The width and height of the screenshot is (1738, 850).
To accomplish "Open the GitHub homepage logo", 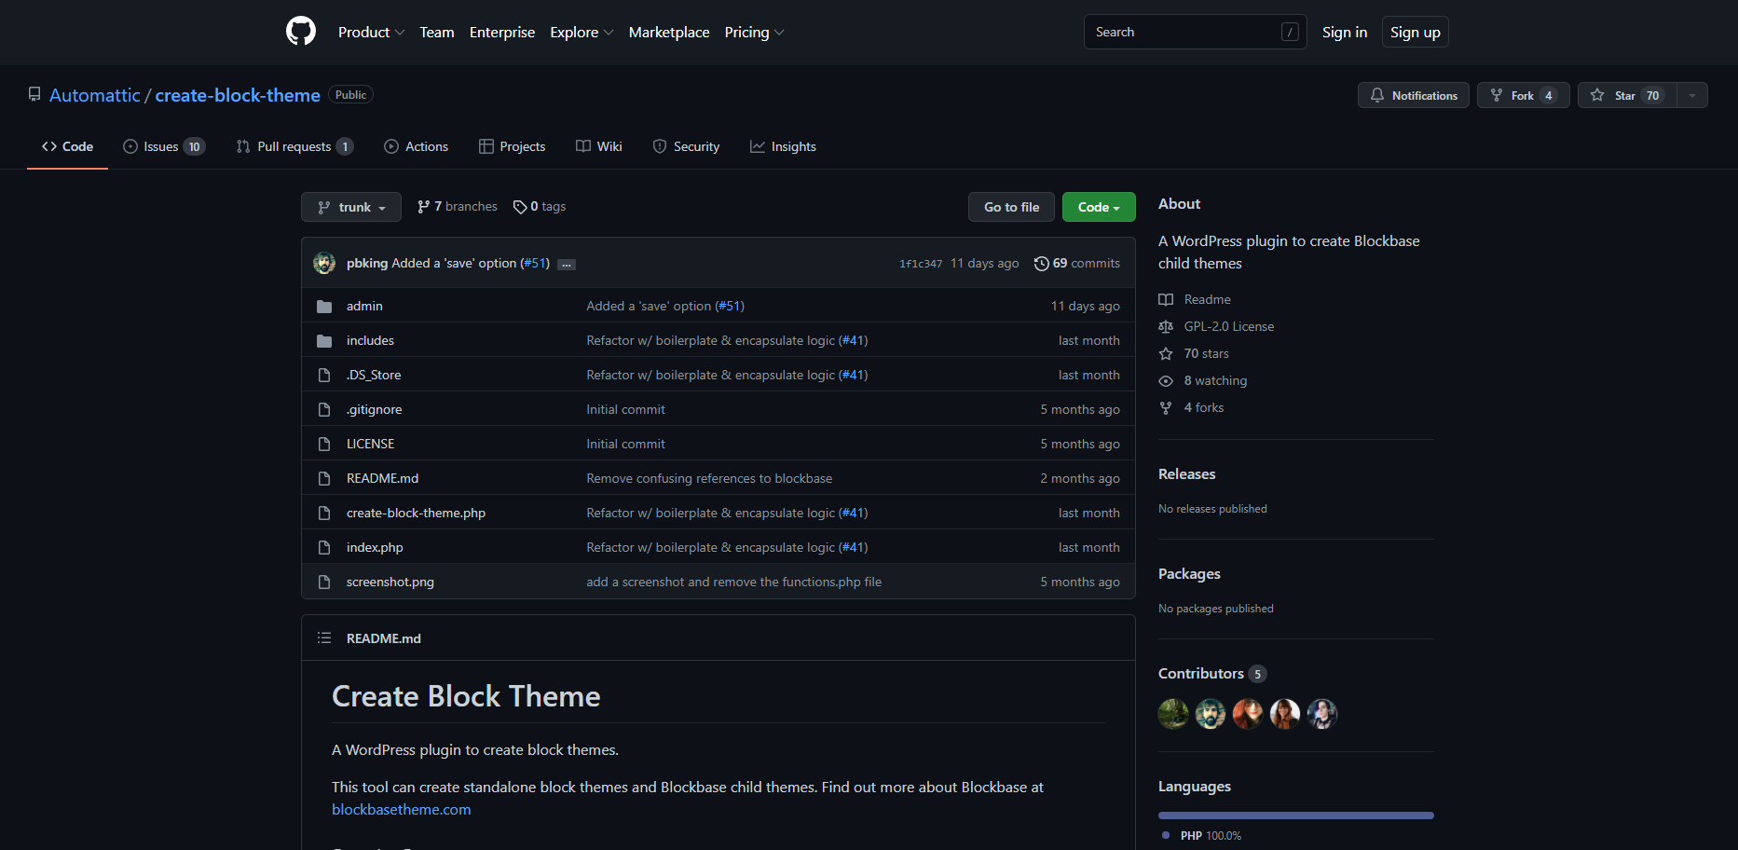I will (x=301, y=32).
